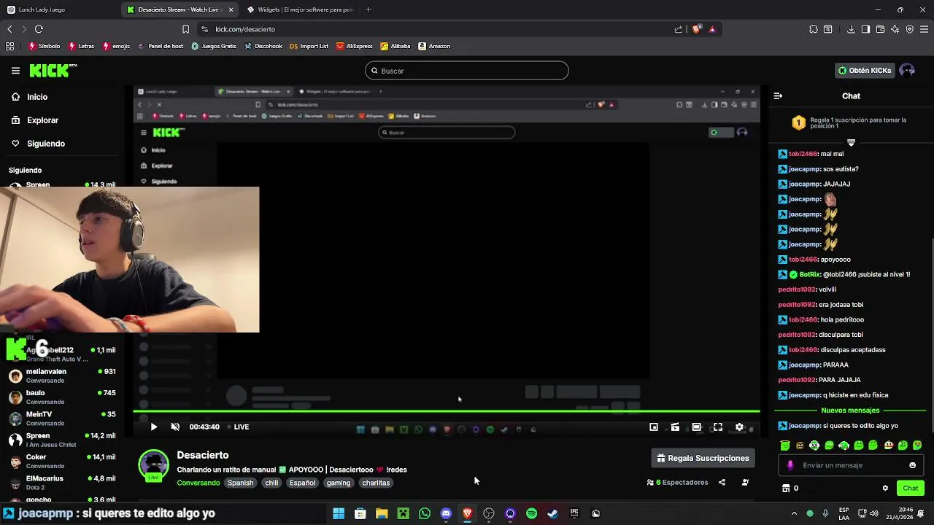934x525 pixels.
Task: Collapse the chat panel
Action: click(778, 96)
